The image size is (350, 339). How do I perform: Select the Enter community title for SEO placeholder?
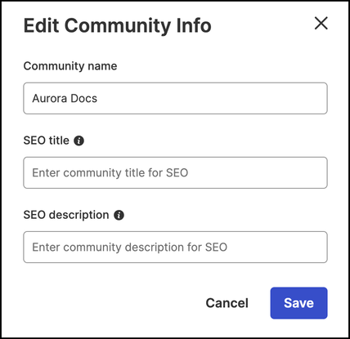(110, 172)
